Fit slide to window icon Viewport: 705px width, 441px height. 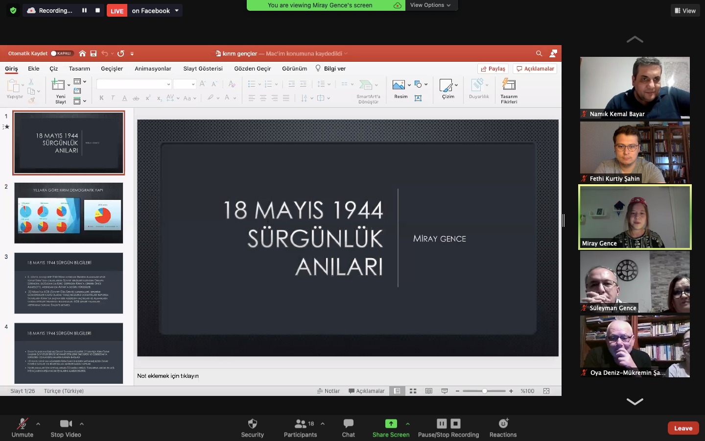(546, 391)
